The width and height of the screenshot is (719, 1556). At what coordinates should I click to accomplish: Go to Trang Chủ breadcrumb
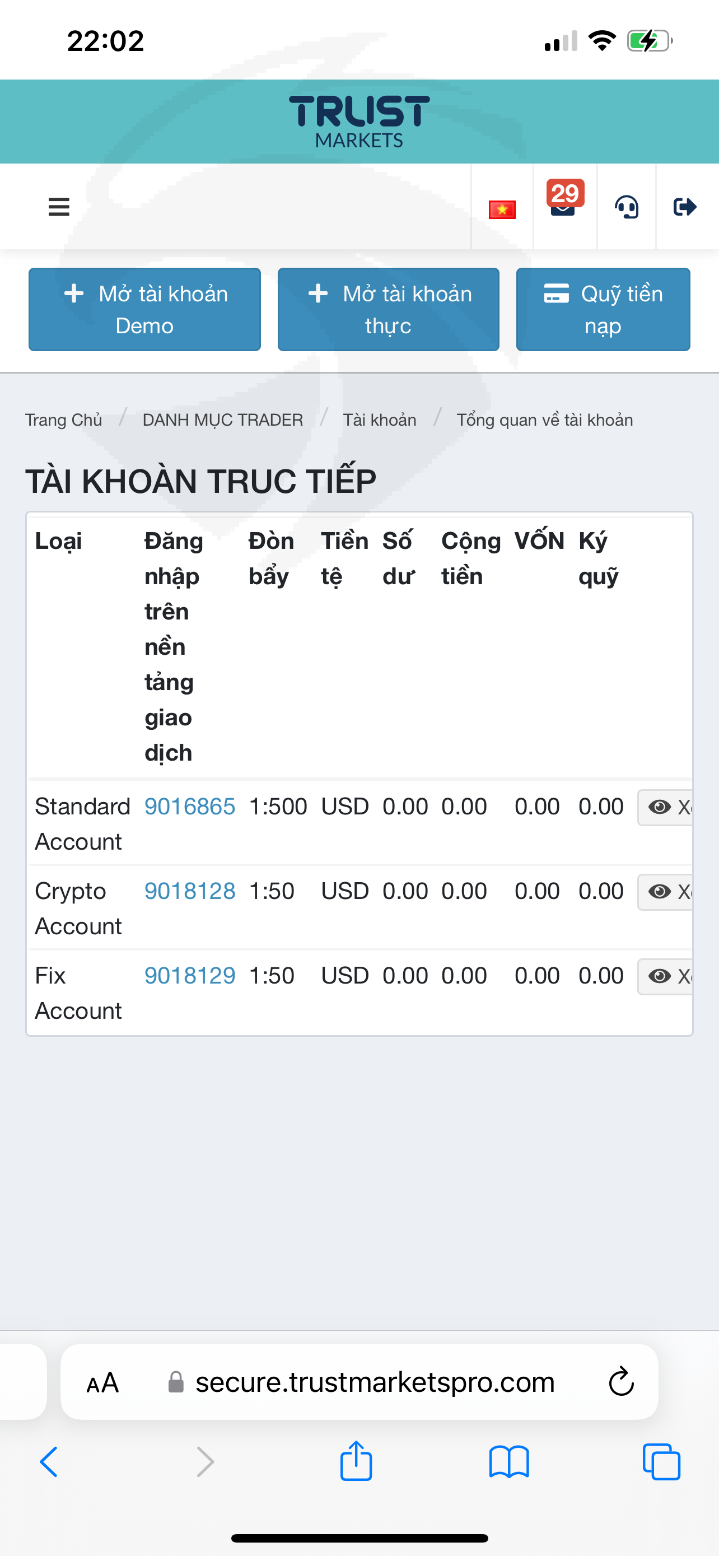(63, 420)
